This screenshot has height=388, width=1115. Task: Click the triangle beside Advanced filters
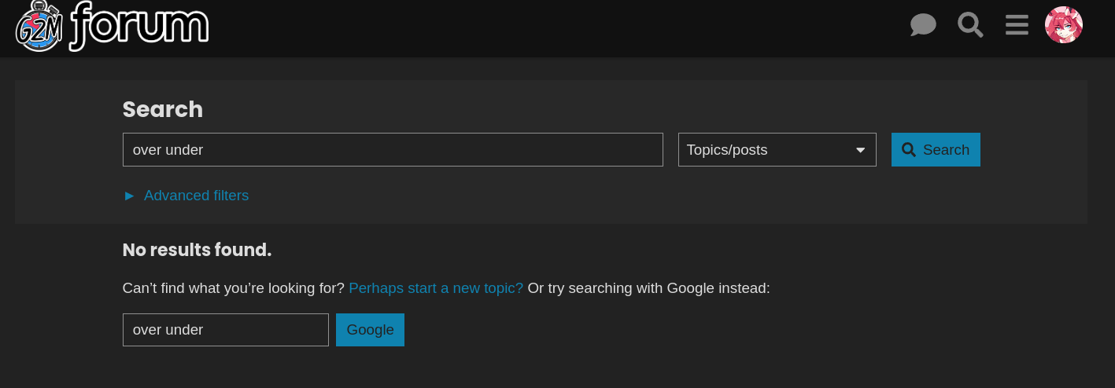click(129, 196)
